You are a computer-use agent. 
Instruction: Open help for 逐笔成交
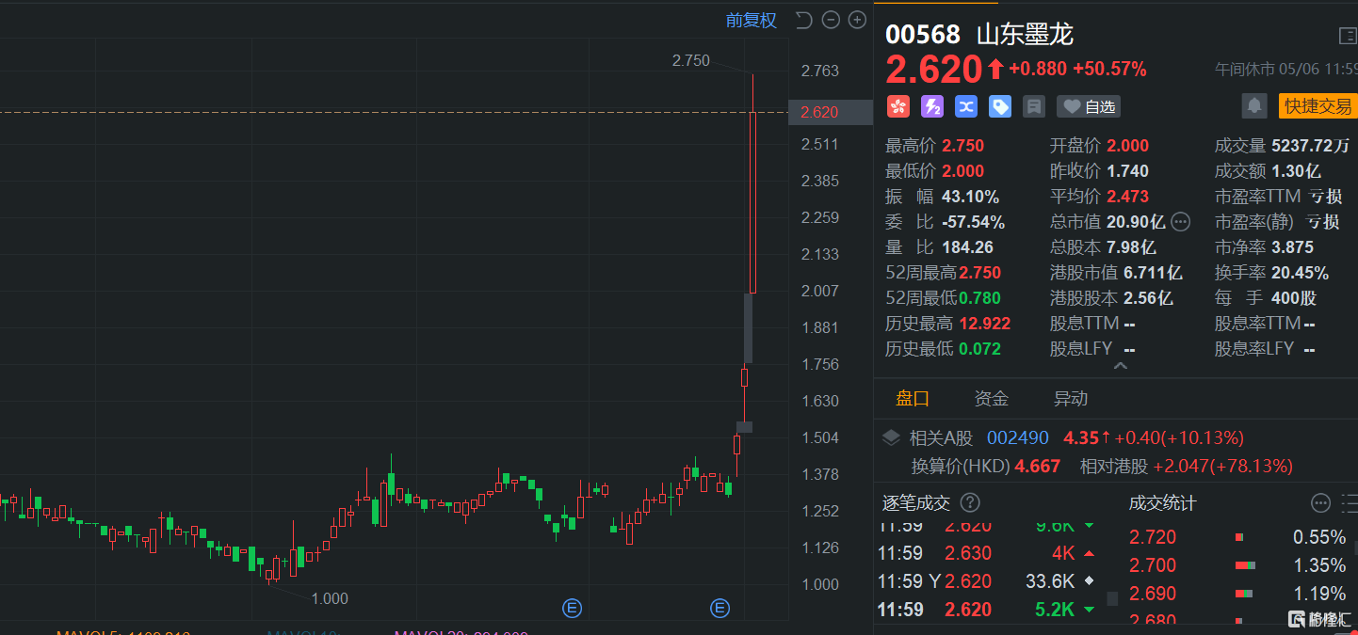click(969, 503)
